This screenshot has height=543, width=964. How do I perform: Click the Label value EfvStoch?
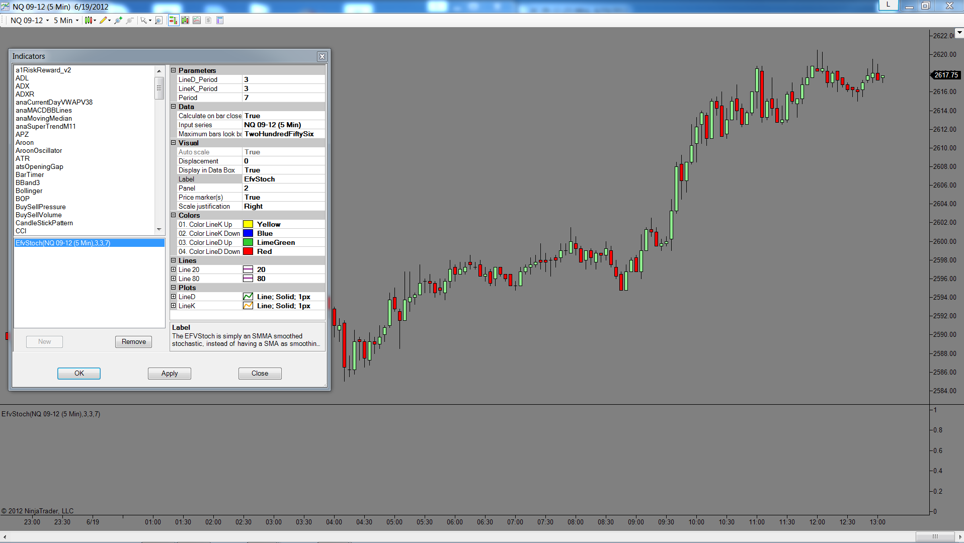click(x=284, y=179)
